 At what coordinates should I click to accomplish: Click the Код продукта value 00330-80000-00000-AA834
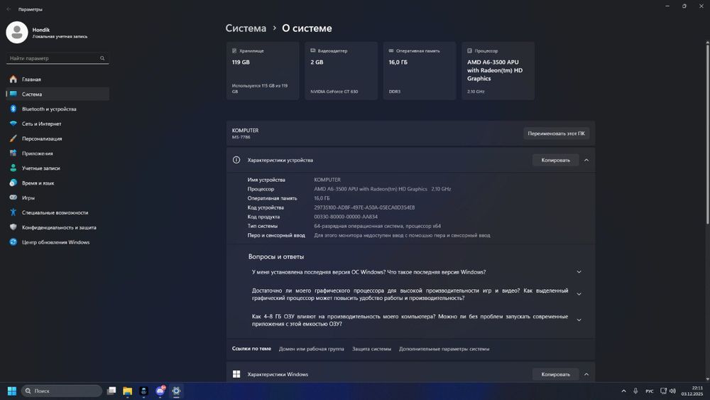(x=346, y=217)
